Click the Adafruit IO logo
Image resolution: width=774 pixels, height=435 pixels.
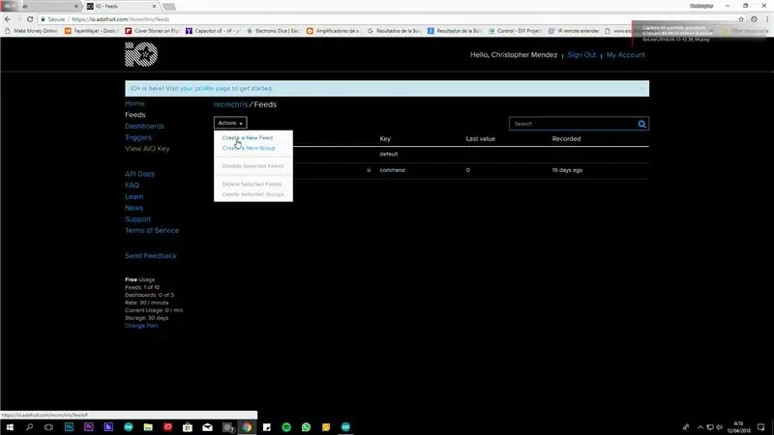pos(141,54)
